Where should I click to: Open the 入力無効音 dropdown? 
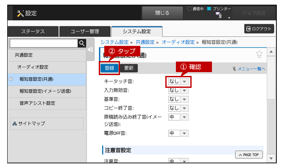pos(178,90)
